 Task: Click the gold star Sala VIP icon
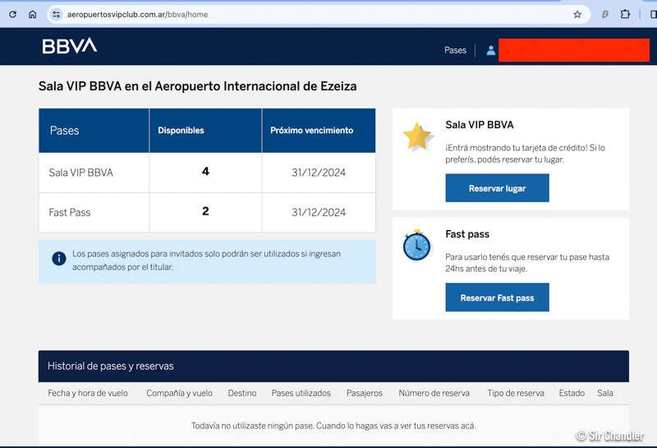[417, 136]
